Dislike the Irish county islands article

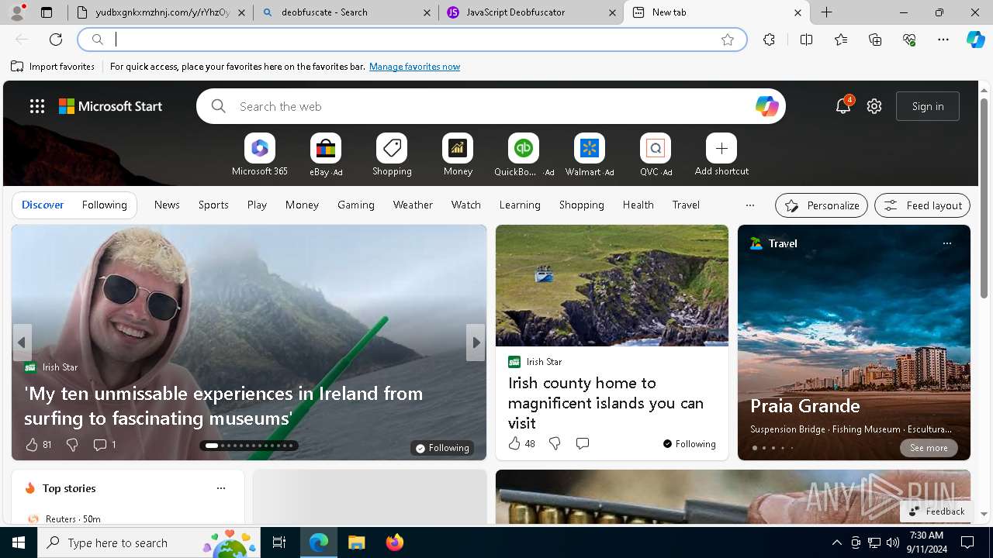click(555, 443)
